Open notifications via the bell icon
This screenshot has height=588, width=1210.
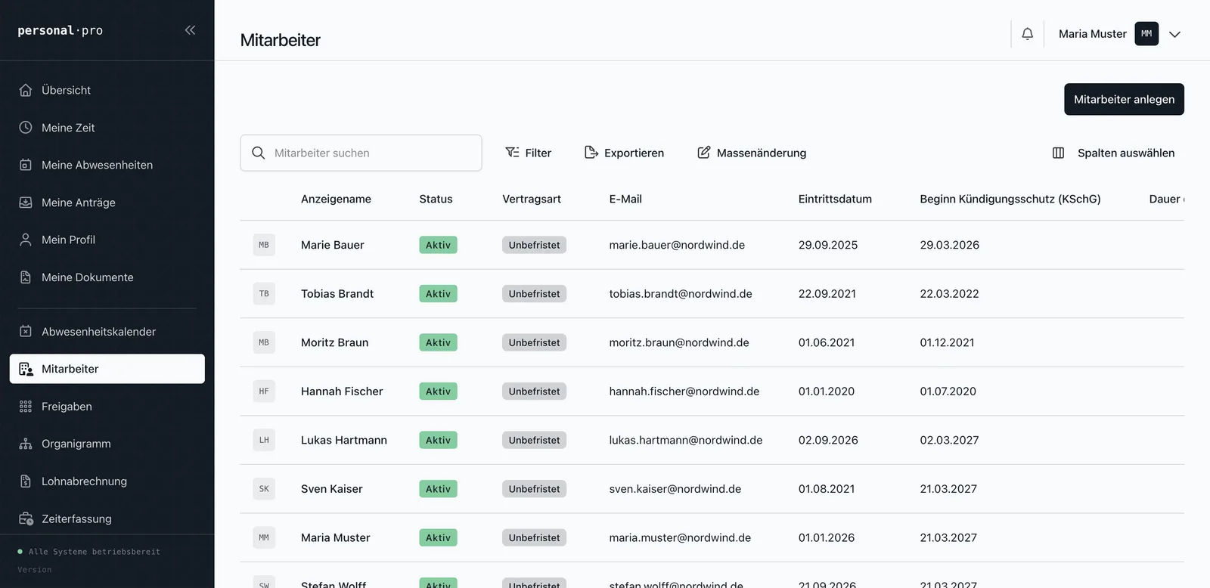coord(1027,34)
